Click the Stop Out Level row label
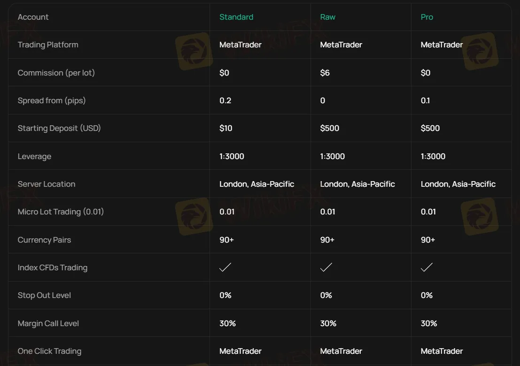Image resolution: width=520 pixels, height=366 pixels. (x=45, y=295)
